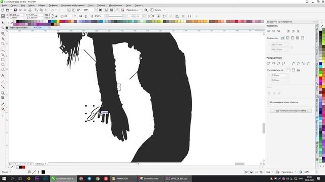The image size is (325, 182).
Task: Open 'Screen Recorder' from the taskbar
Action: [x=151, y=178]
